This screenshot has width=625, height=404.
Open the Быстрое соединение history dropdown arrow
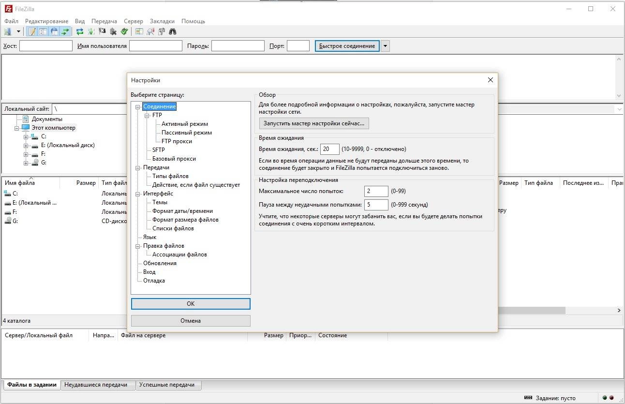385,46
